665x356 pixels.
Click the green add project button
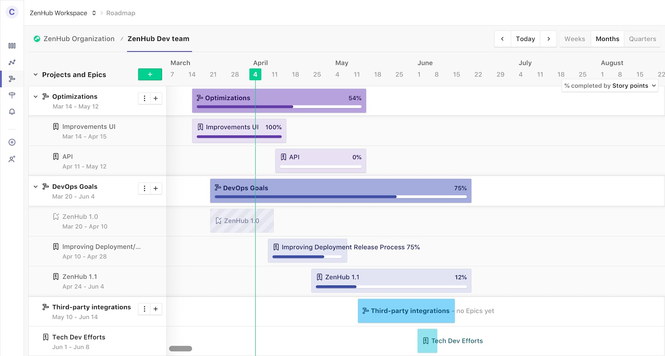150,74
